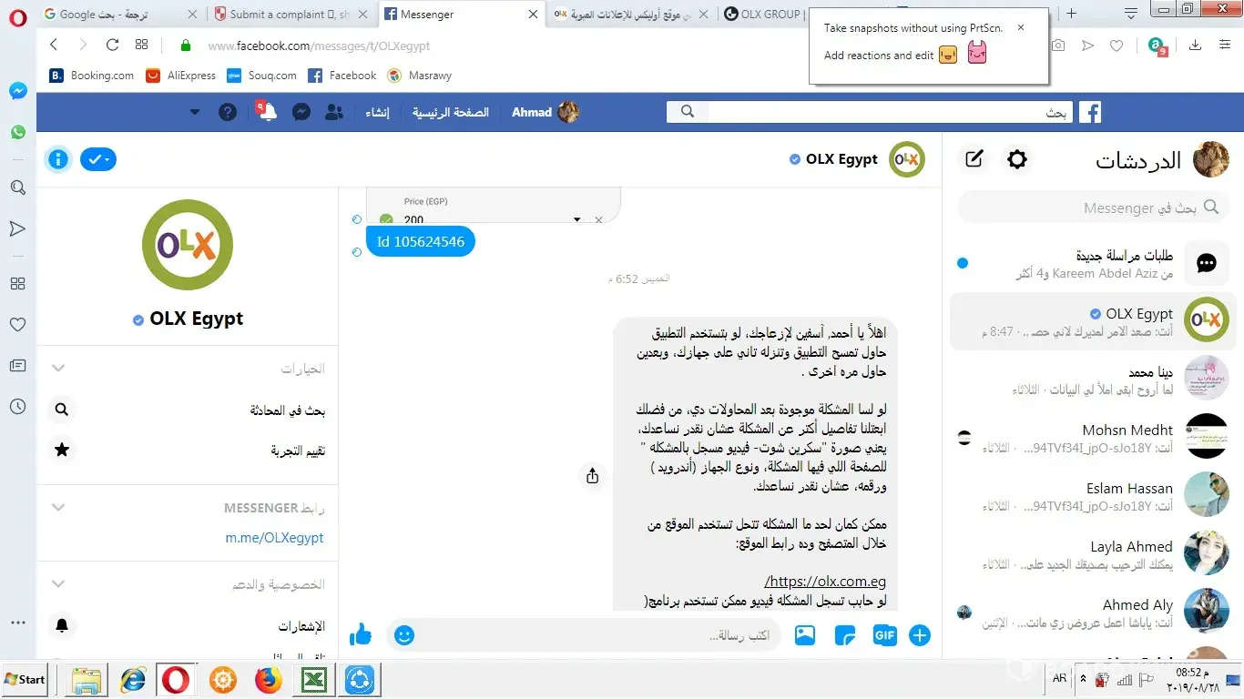
Task: Open Bookmarks heart in the Opera sidebar
Action: 18,324
